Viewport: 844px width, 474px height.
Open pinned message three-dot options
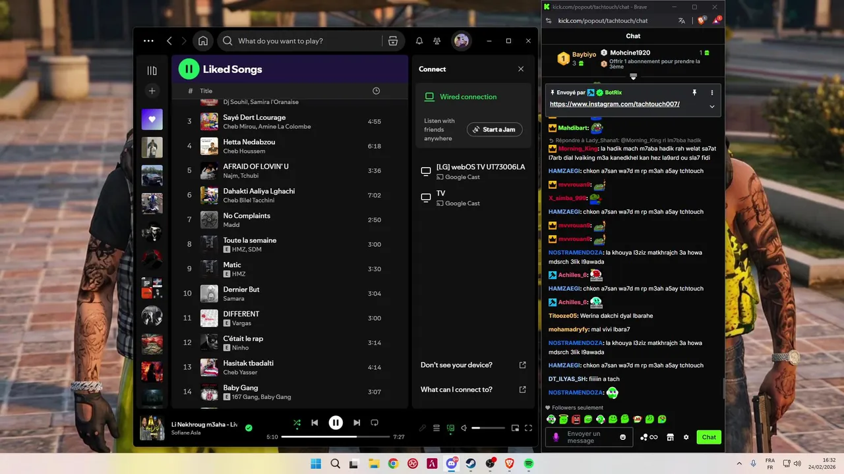[712, 93]
